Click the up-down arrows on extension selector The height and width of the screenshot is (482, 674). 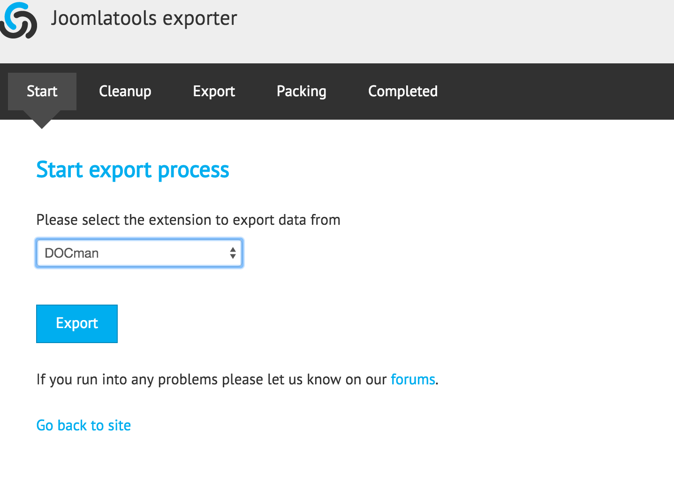coord(233,253)
